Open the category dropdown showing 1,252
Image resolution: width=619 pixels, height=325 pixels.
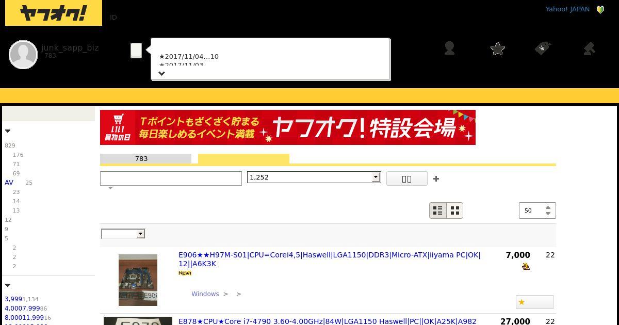pos(314,177)
